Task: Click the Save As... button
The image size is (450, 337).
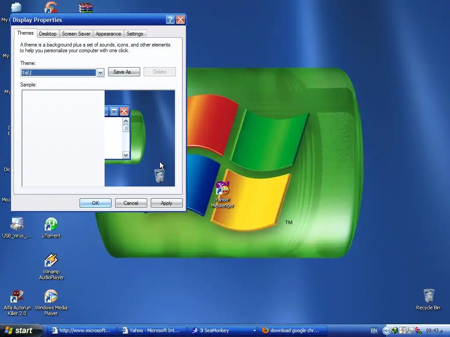Action: click(x=124, y=72)
